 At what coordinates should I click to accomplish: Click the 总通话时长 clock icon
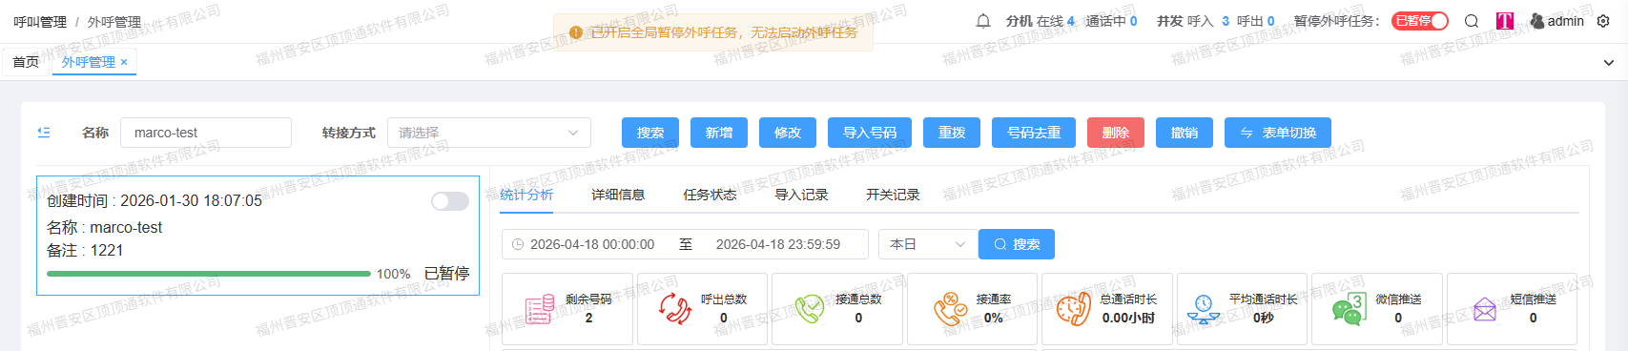(x=1074, y=309)
